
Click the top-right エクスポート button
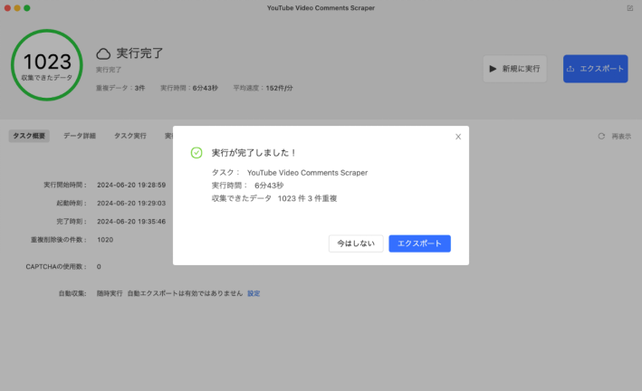[595, 69]
